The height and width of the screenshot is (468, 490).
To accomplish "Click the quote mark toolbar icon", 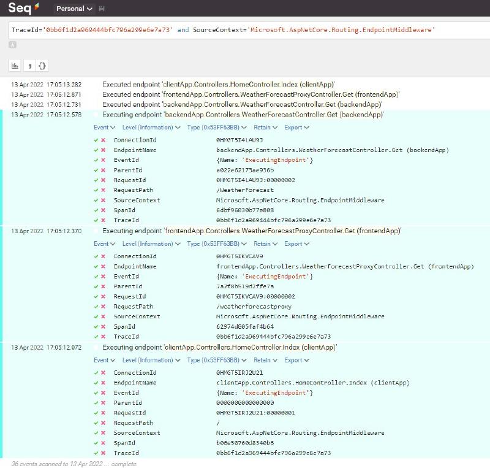I will click(x=29, y=65).
